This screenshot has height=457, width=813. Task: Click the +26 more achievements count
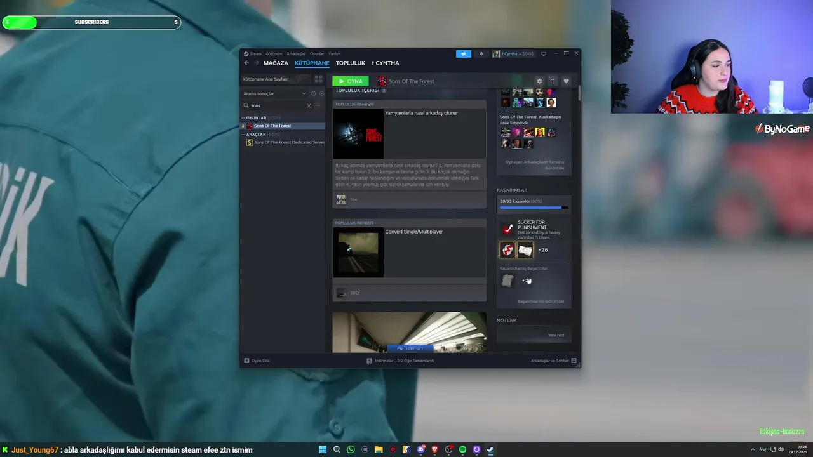coord(543,250)
